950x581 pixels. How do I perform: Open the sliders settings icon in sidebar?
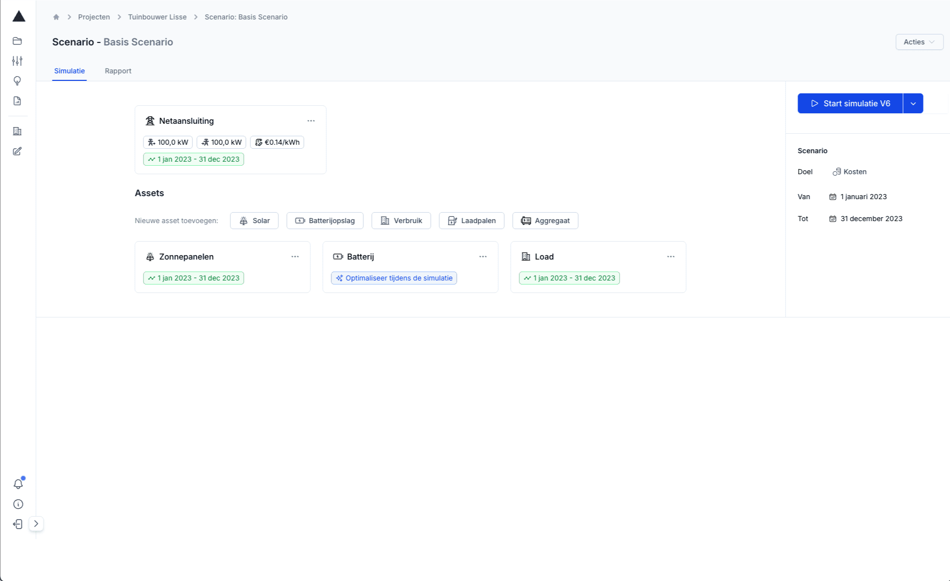click(x=17, y=61)
